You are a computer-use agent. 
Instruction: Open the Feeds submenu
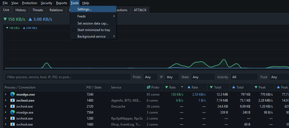click(x=93, y=16)
